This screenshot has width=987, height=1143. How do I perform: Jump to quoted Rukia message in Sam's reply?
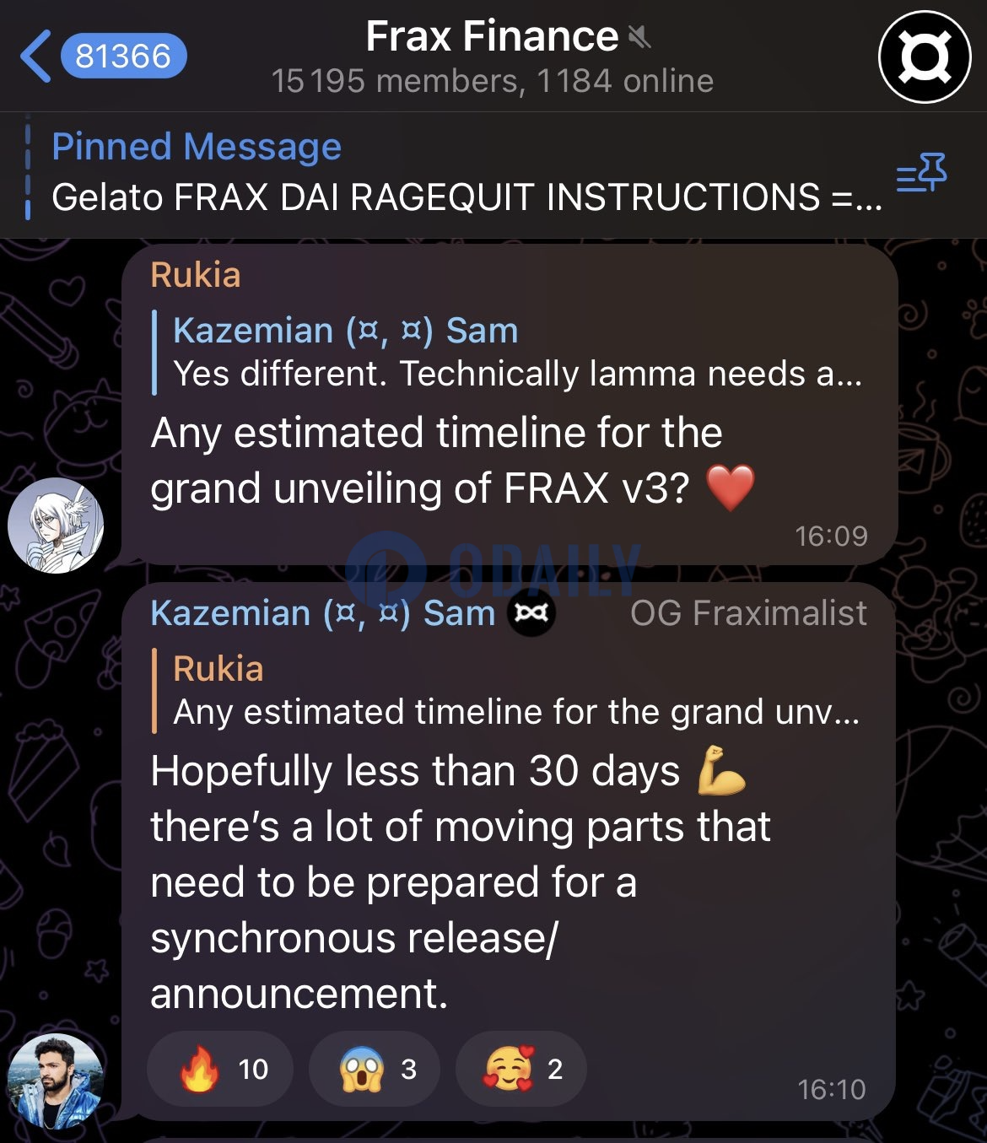508,690
